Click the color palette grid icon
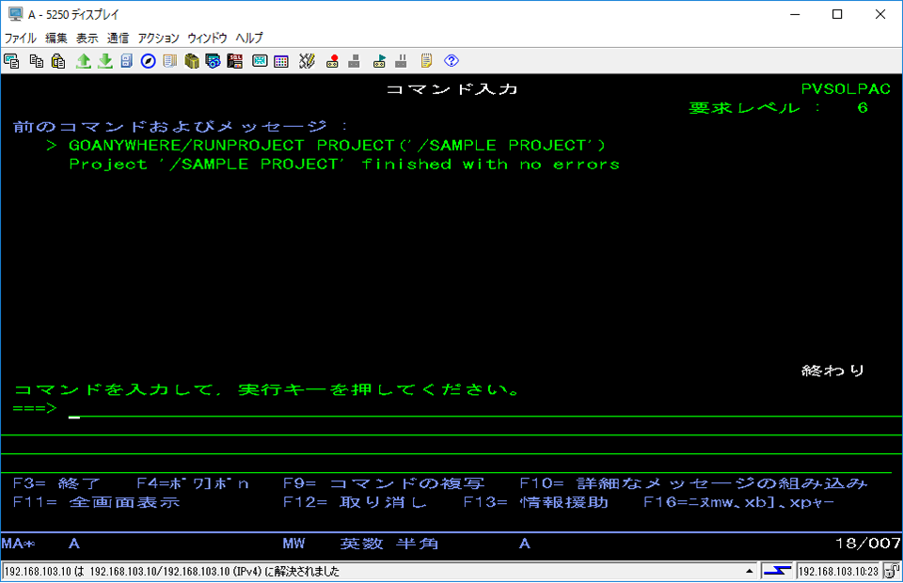This screenshot has height=583, width=903. pos(281,61)
